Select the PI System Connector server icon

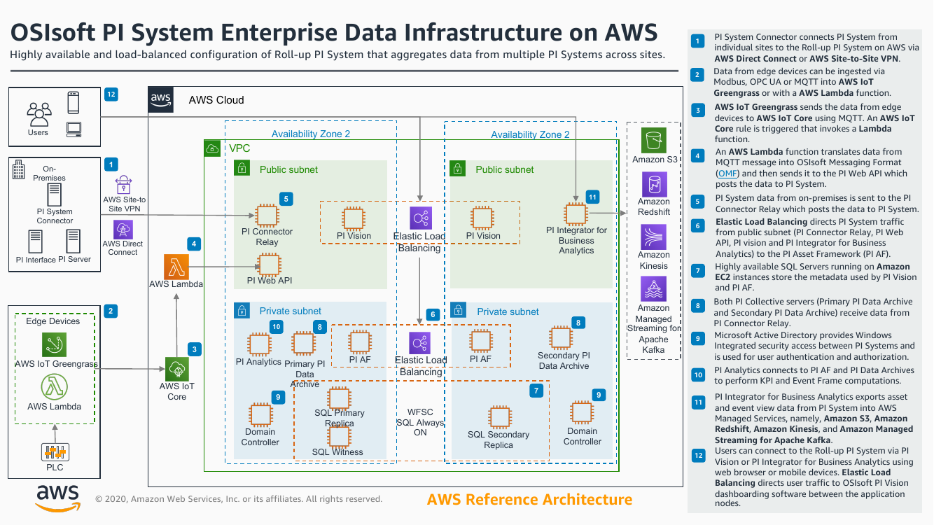click(55, 194)
